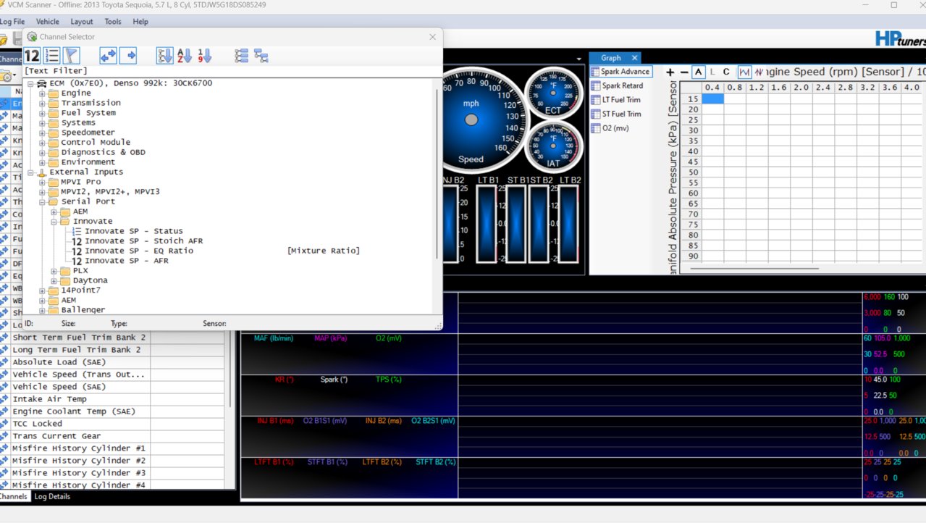Expand the Engine folder

coord(42,93)
